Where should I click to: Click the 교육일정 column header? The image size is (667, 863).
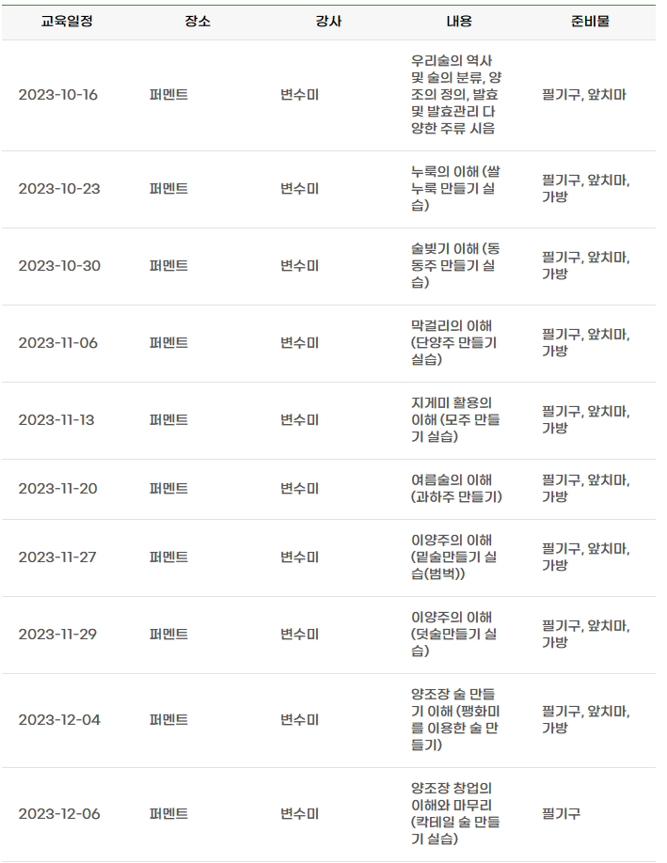click(67, 22)
